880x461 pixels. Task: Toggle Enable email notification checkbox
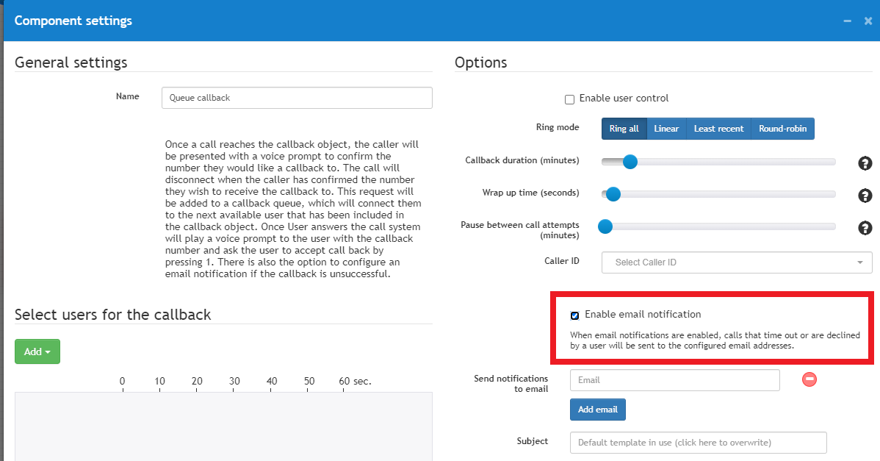[x=574, y=315]
